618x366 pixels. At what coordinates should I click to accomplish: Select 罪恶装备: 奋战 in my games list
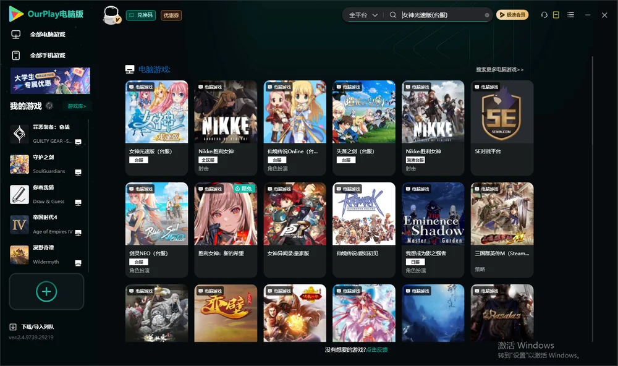pos(46,134)
